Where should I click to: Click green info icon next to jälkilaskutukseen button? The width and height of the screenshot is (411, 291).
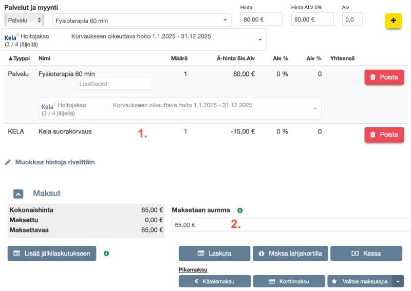[106, 253]
